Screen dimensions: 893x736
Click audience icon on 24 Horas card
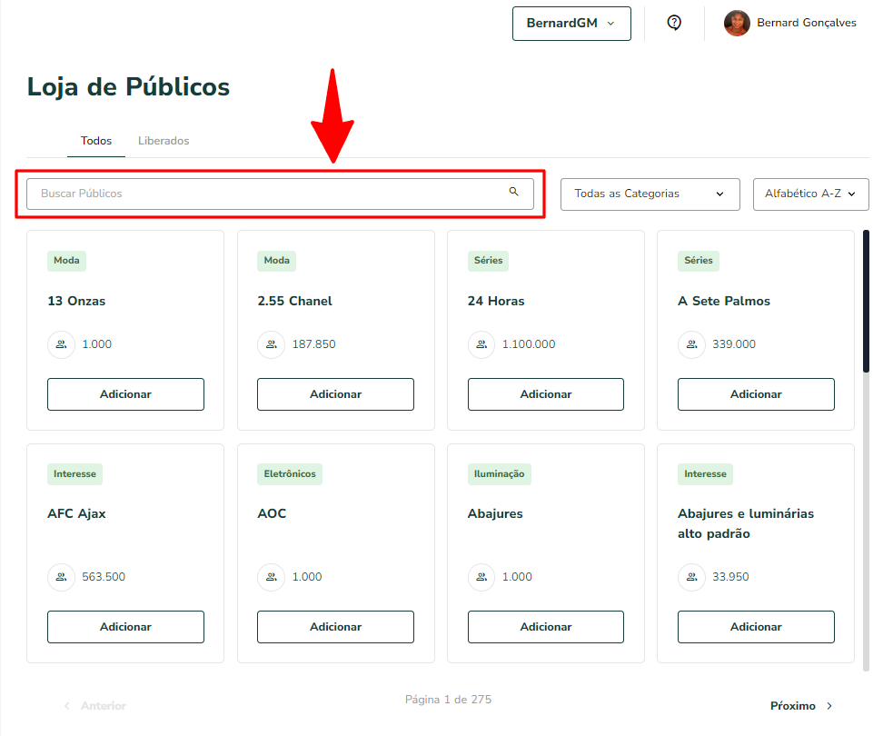pos(481,344)
